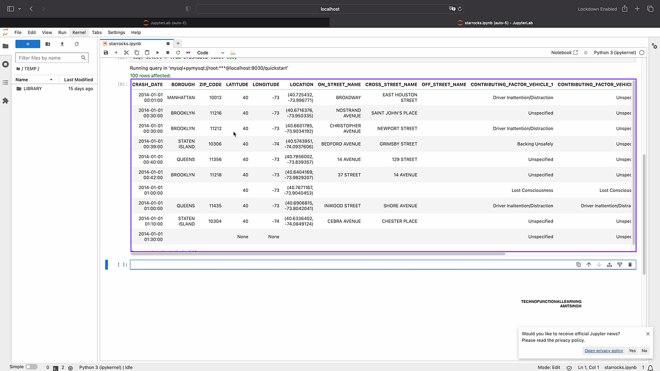This screenshot has height=371, width=660.
Task: Open the Jupyter privacy policy link
Action: [603, 350]
